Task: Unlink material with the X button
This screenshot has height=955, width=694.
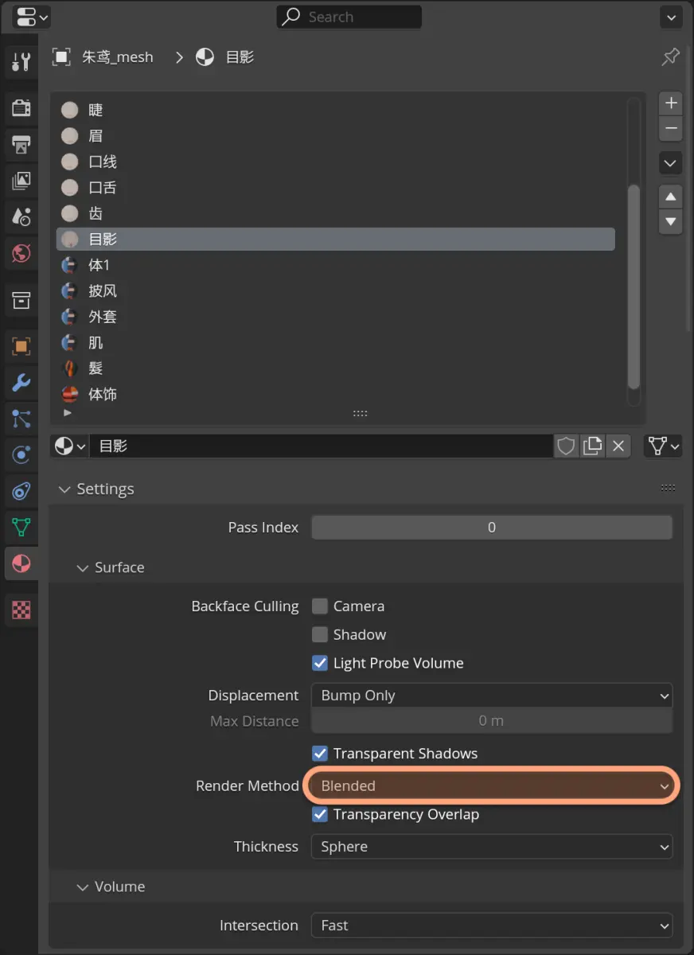Action: (618, 446)
